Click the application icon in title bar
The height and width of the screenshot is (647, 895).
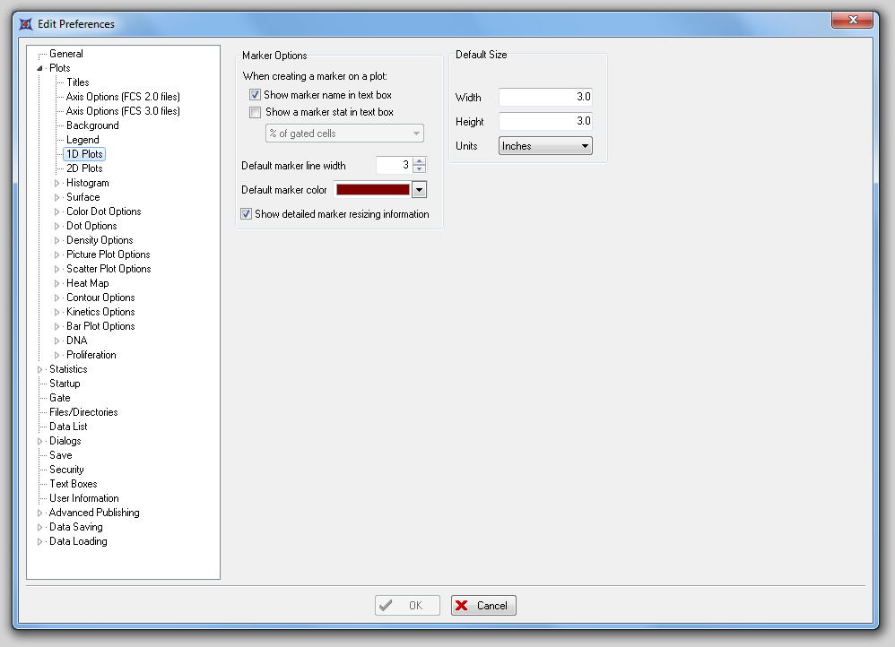(26, 24)
